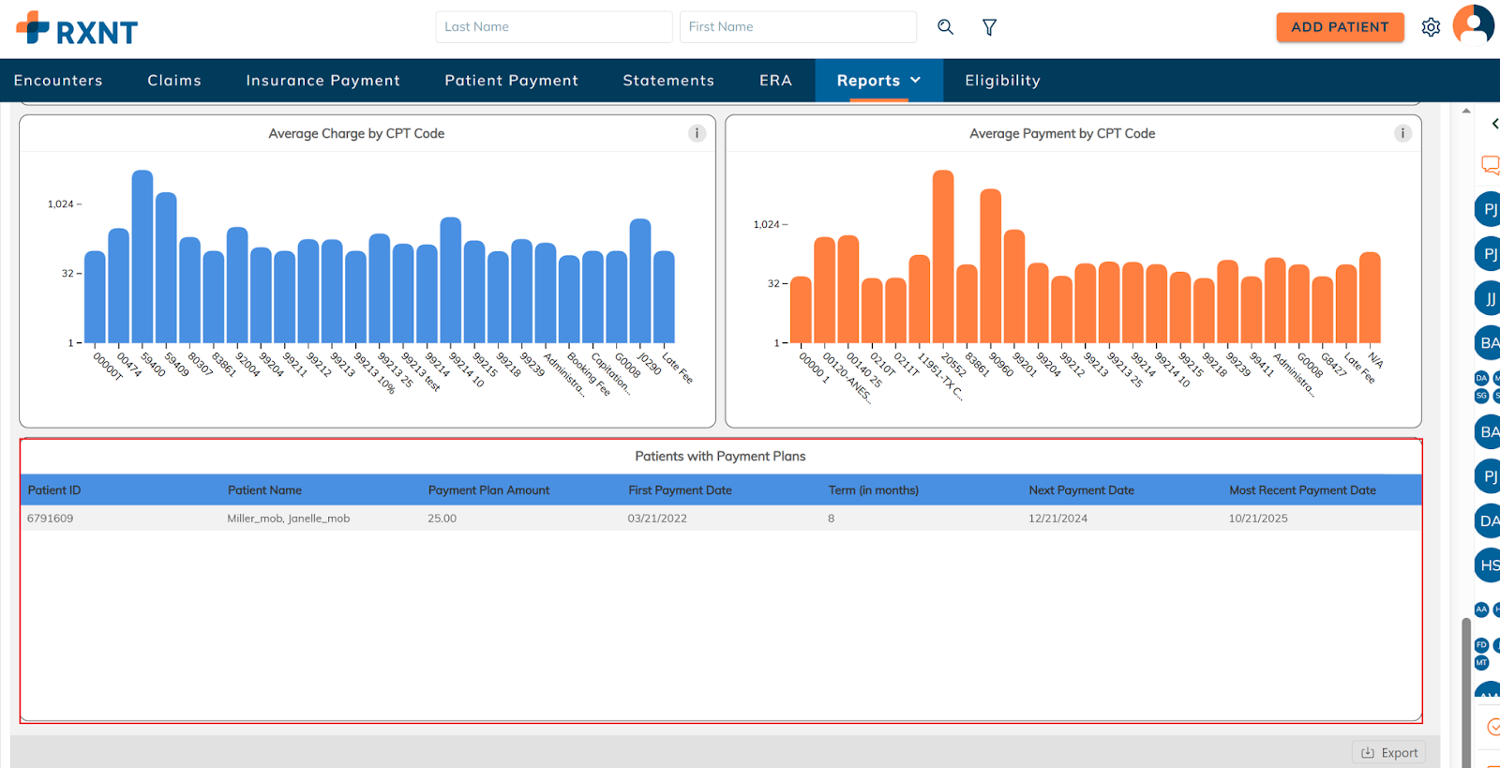The image size is (1500, 768).
Task: Click the ADD PATIENT button
Action: click(x=1340, y=27)
